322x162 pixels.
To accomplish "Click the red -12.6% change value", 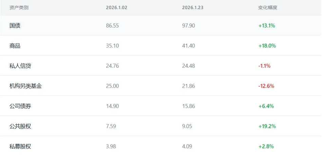I will 266,86.
